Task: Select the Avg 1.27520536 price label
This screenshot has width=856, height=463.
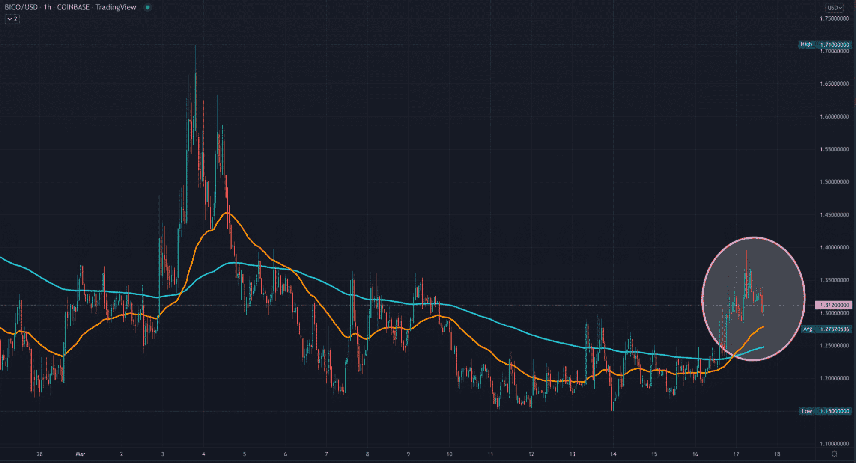Action: coord(826,329)
